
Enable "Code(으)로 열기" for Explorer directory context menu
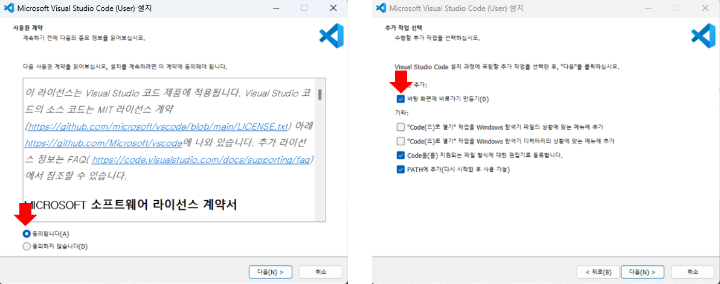coord(400,141)
